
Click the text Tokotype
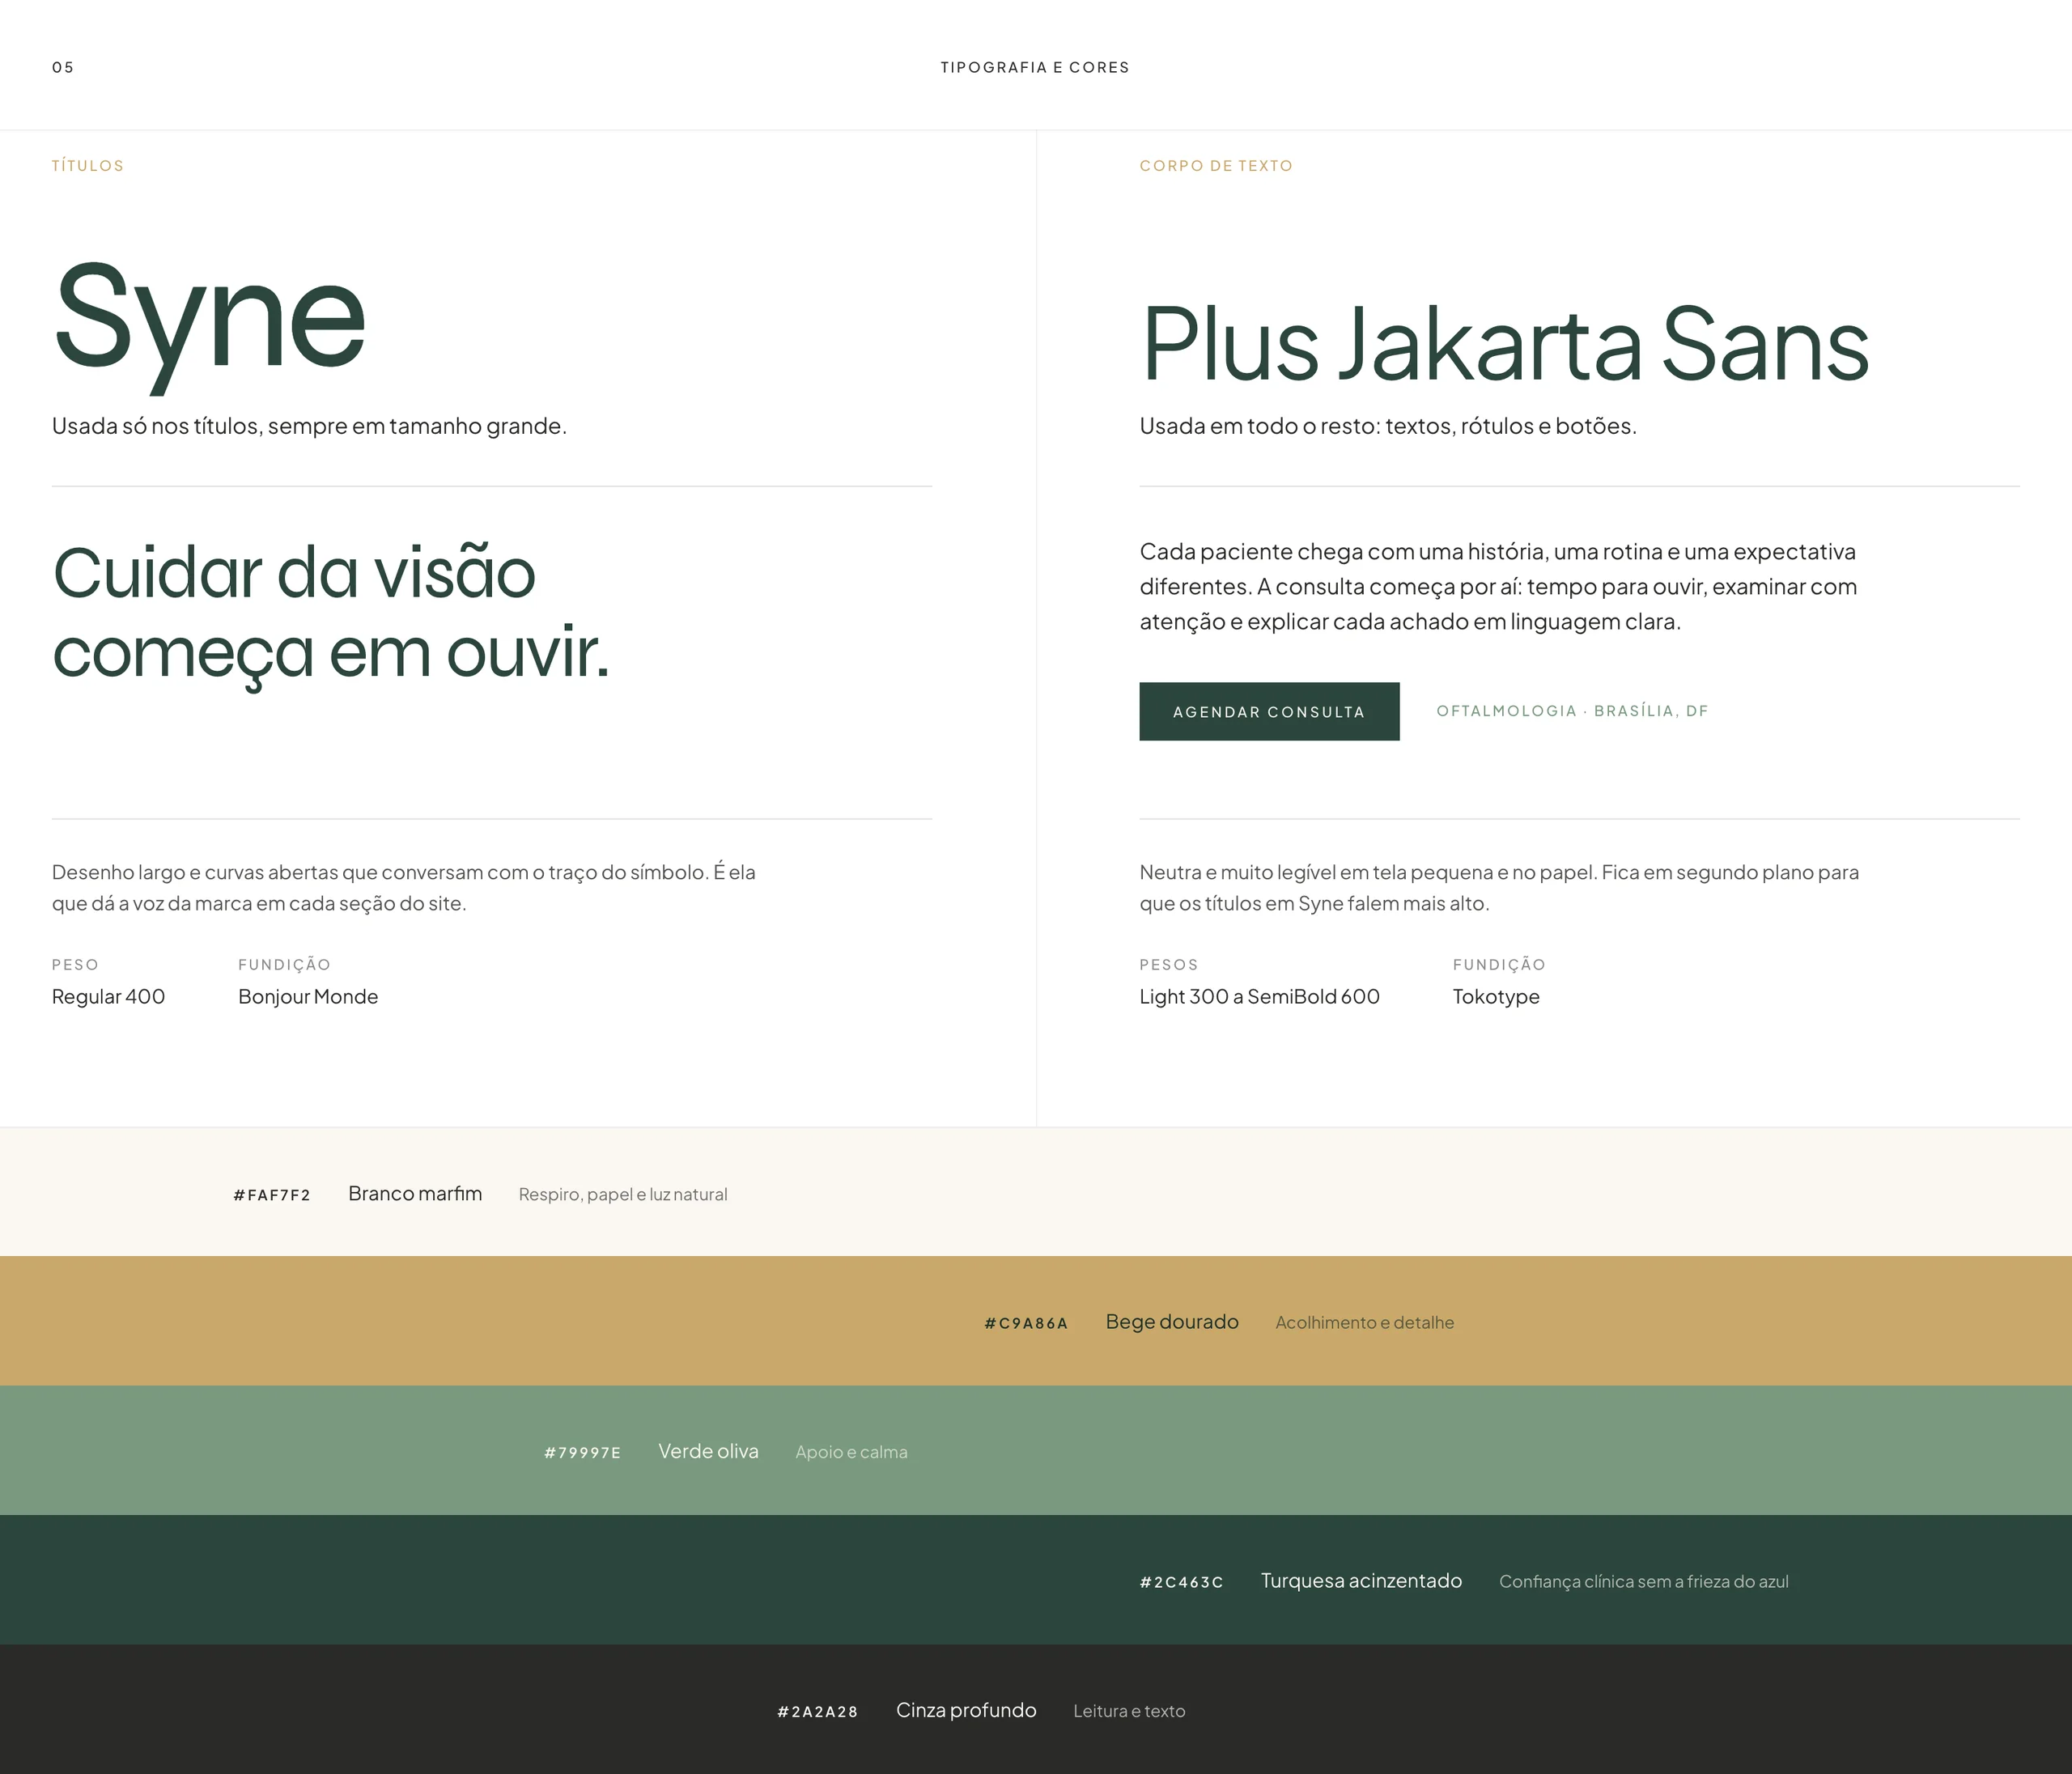(x=1496, y=996)
